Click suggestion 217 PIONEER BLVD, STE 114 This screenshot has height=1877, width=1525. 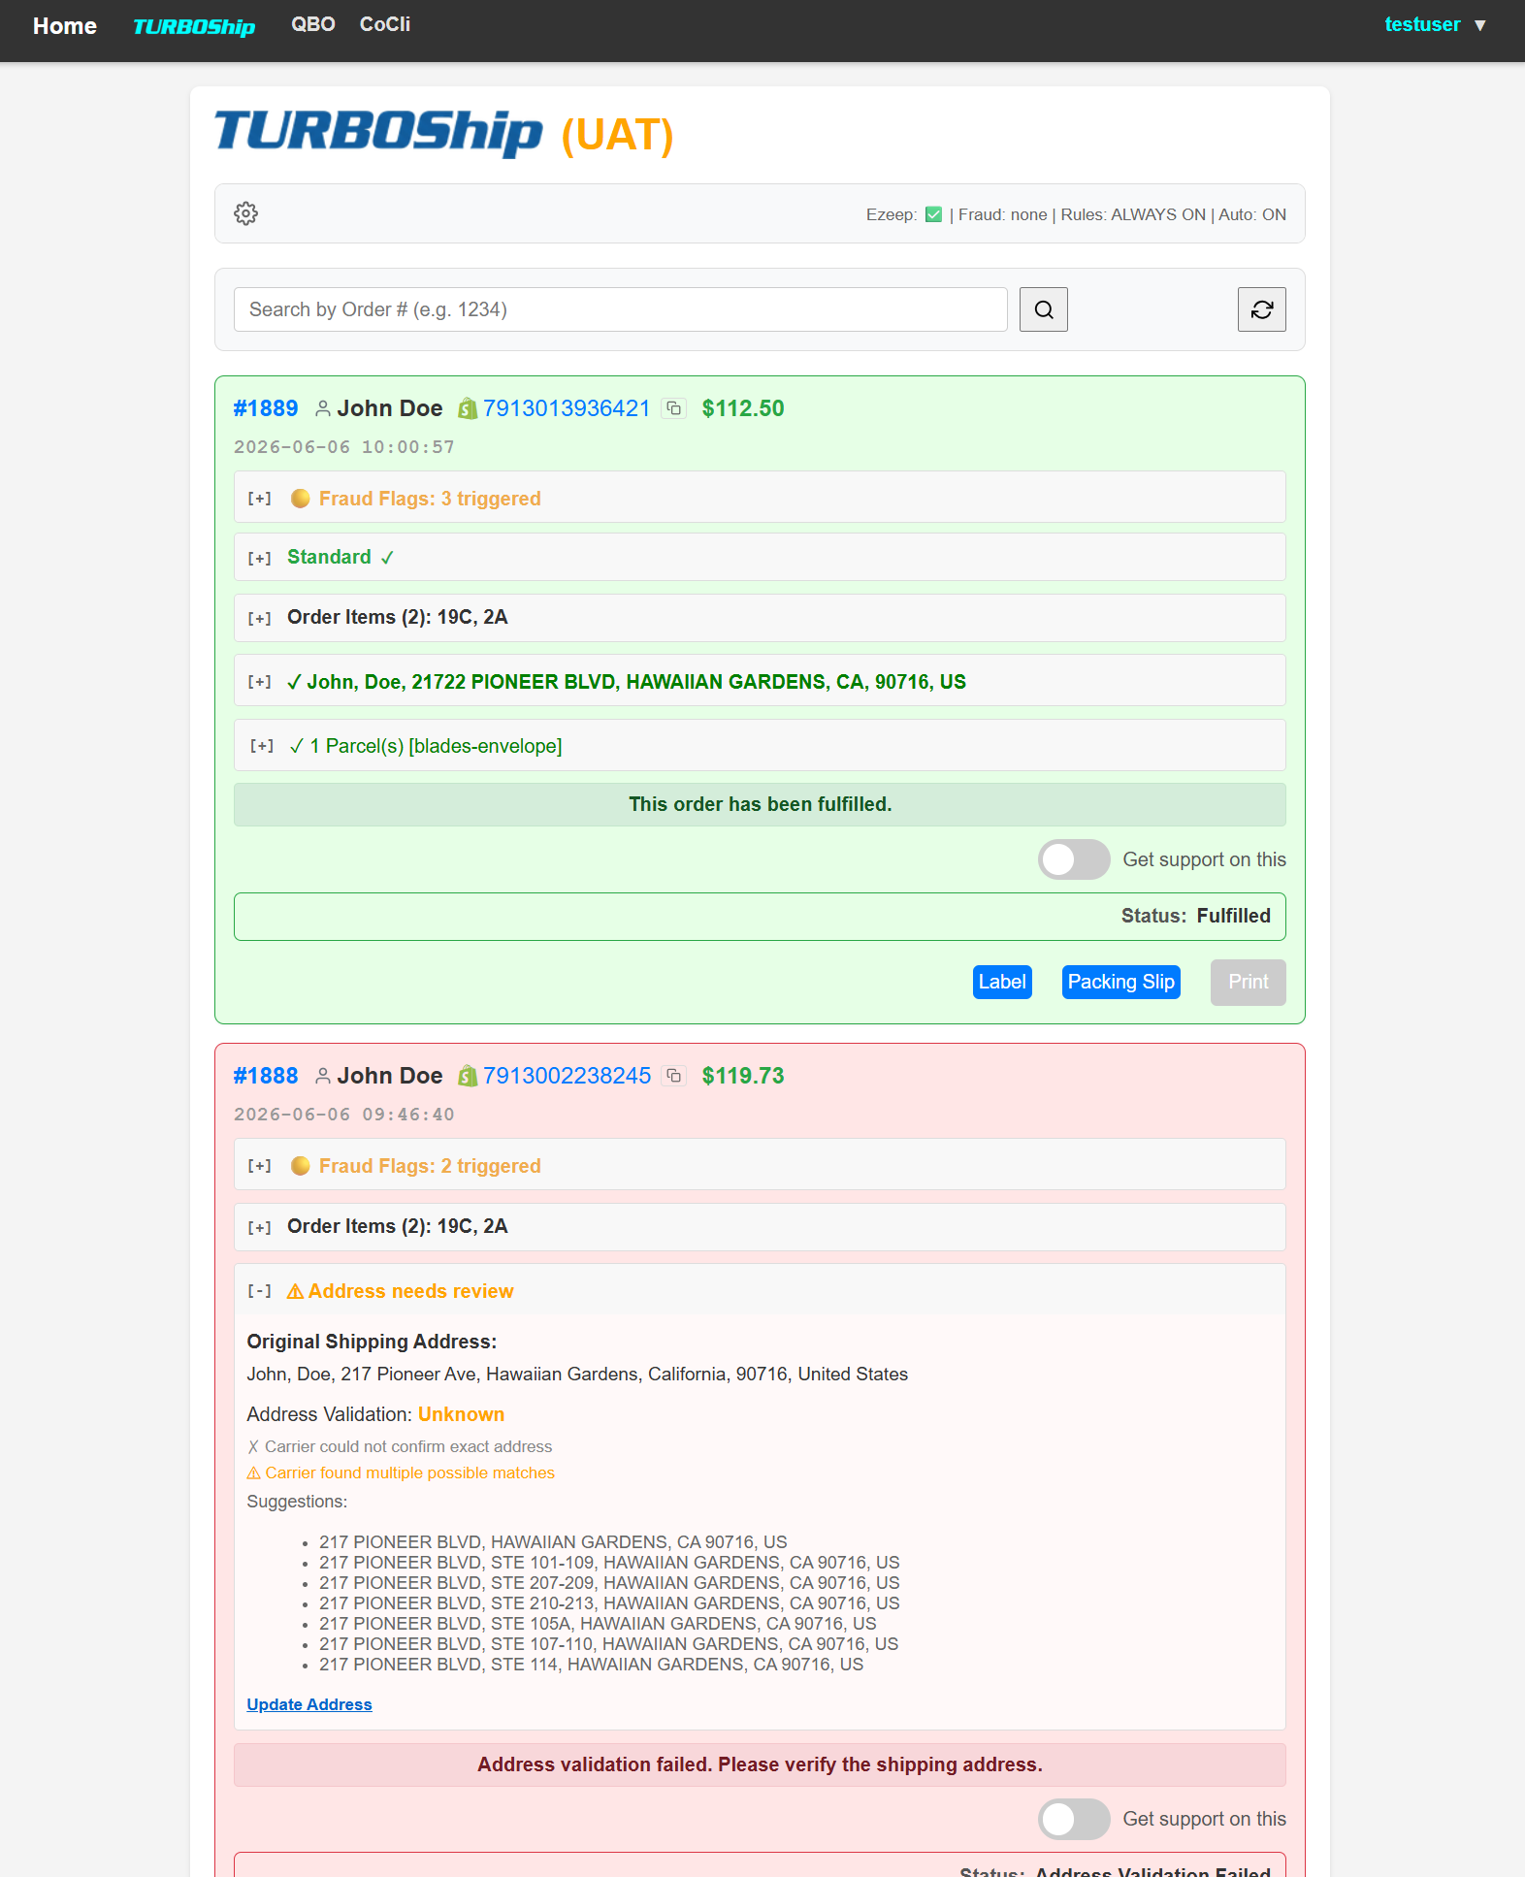(x=591, y=1665)
